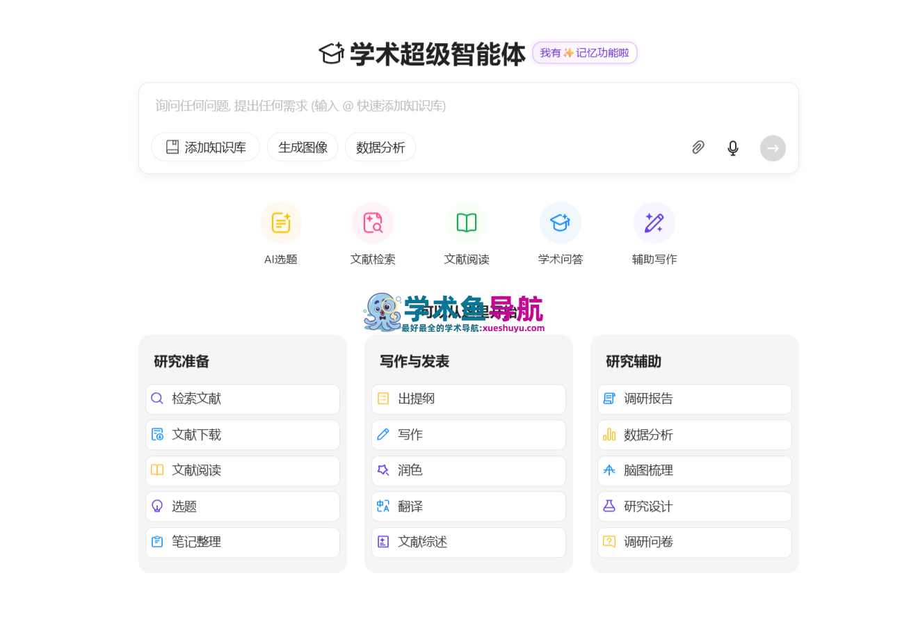Click the 生成图像 button
This screenshot has width=909, height=626.
tap(302, 147)
